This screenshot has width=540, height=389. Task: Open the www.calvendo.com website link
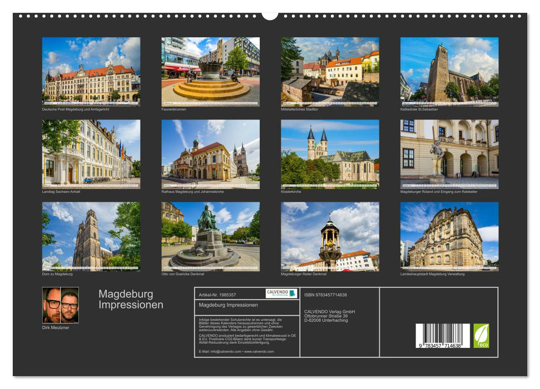(x=259, y=352)
